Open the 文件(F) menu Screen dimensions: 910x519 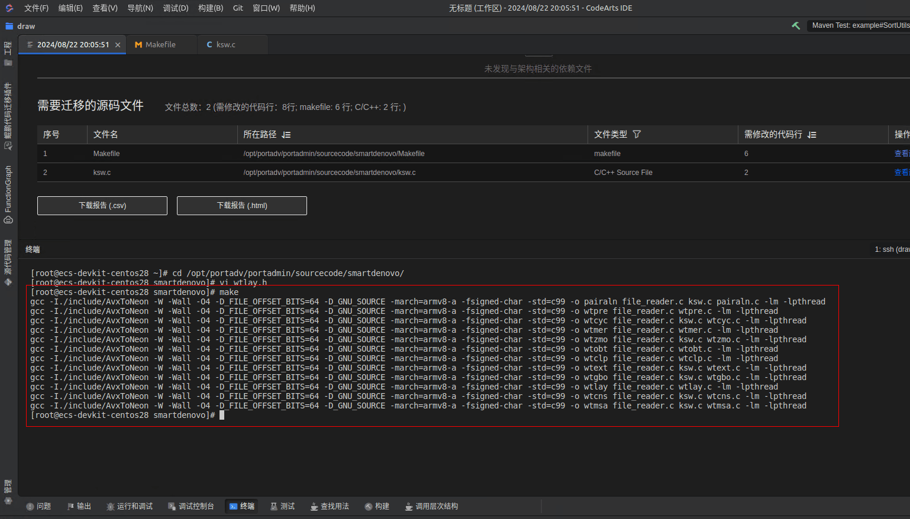(37, 8)
